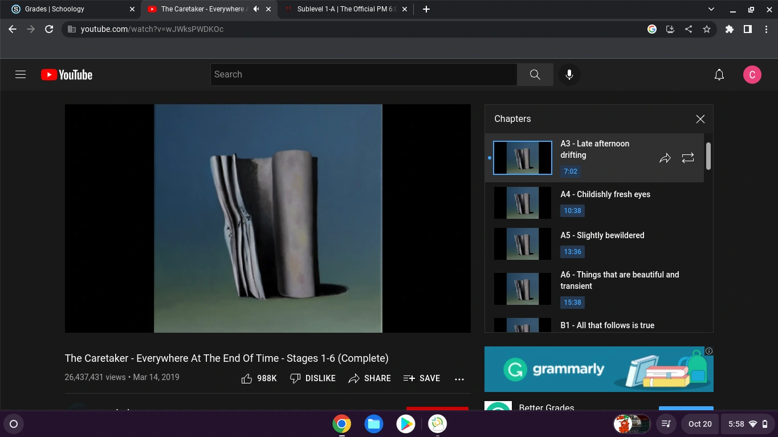The width and height of the screenshot is (778, 437).
Task: Save the video to a playlist
Action: [x=422, y=378]
